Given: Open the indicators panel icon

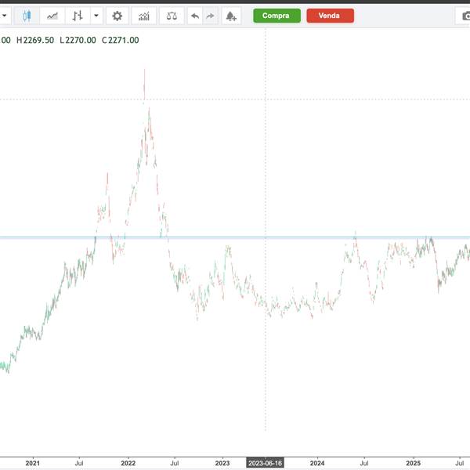Looking at the screenshot, I should click(x=143, y=16).
